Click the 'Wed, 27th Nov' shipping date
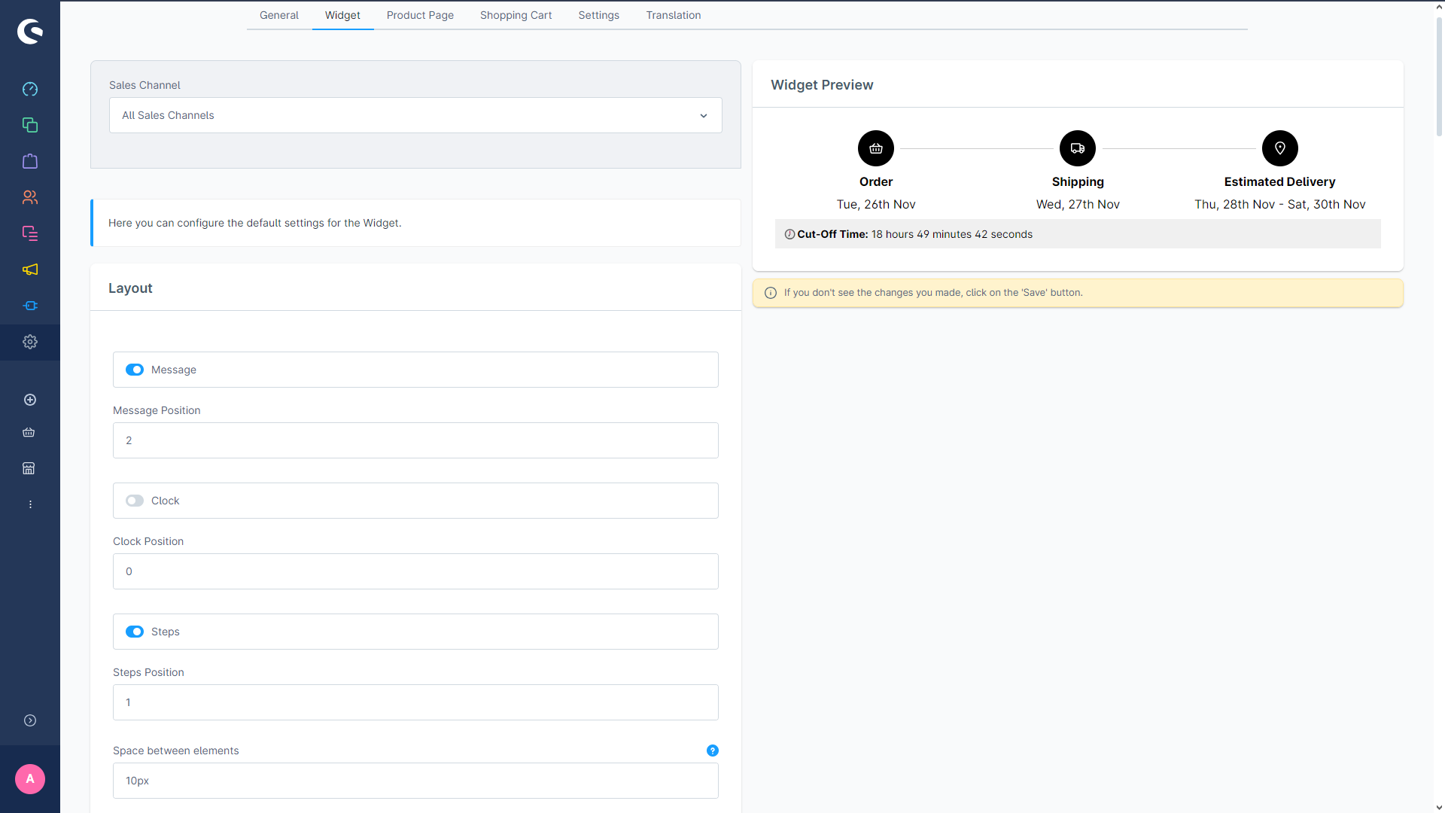The width and height of the screenshot is (1445, 813). pos(1078,204)
